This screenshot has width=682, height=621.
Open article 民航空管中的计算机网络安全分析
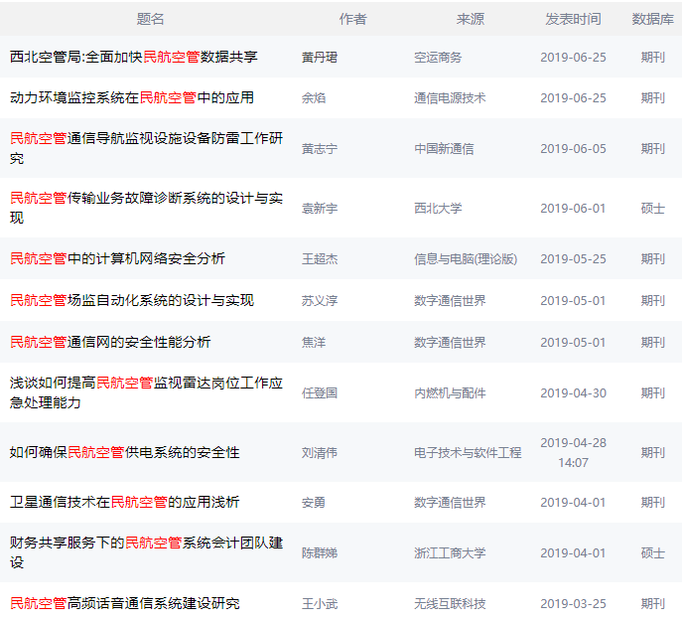(117, 258)
